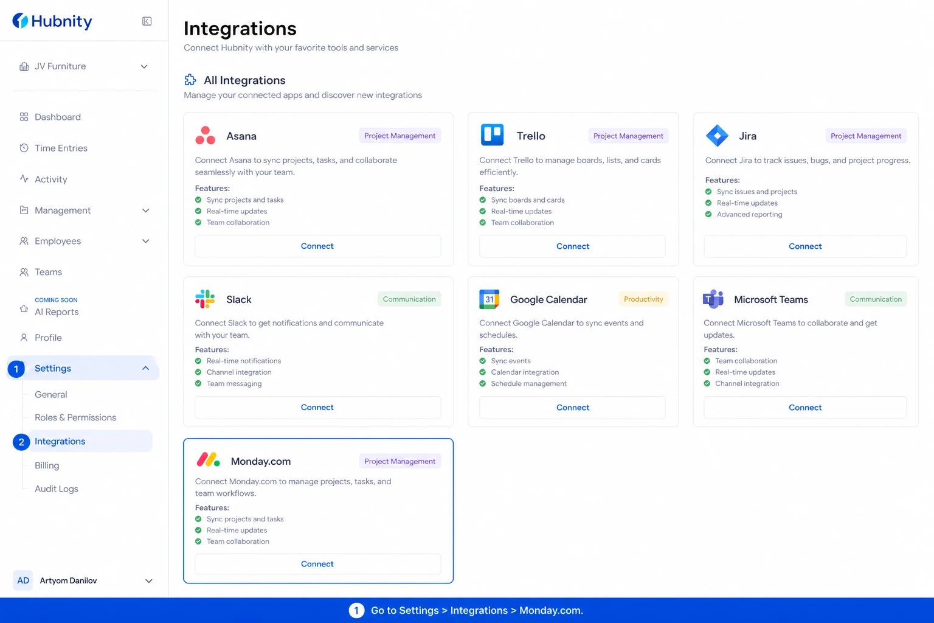
Task: Click "Advanced reporting" in Jira features
Action: [749, 214]
